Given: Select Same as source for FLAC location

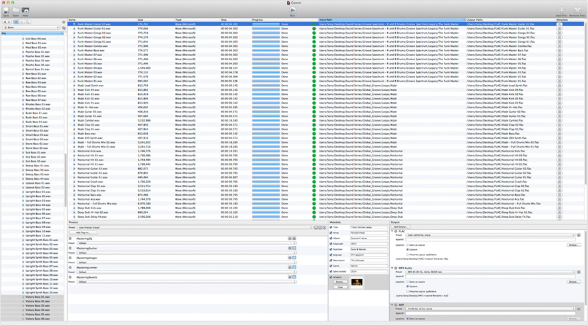Looking at the screenshot, I should pos(408,245).
